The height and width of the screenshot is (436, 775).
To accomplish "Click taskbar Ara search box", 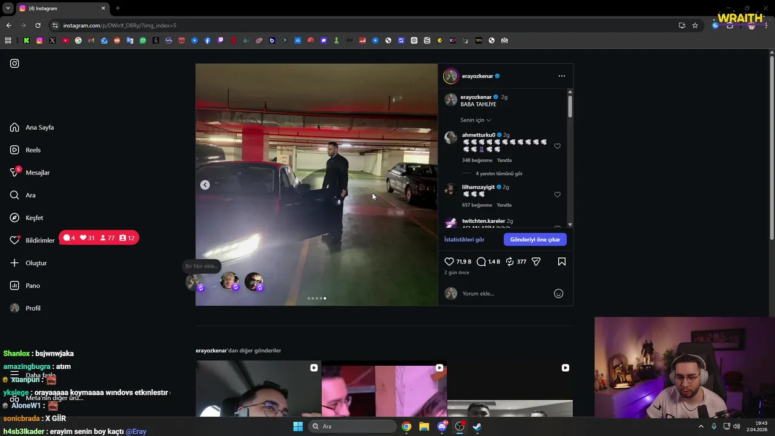I will [352, 426].
